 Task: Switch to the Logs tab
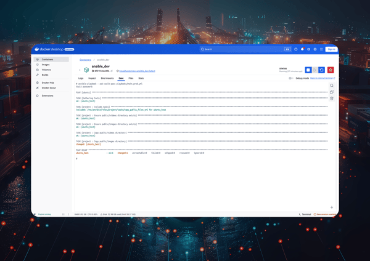[x=81, y=78]
